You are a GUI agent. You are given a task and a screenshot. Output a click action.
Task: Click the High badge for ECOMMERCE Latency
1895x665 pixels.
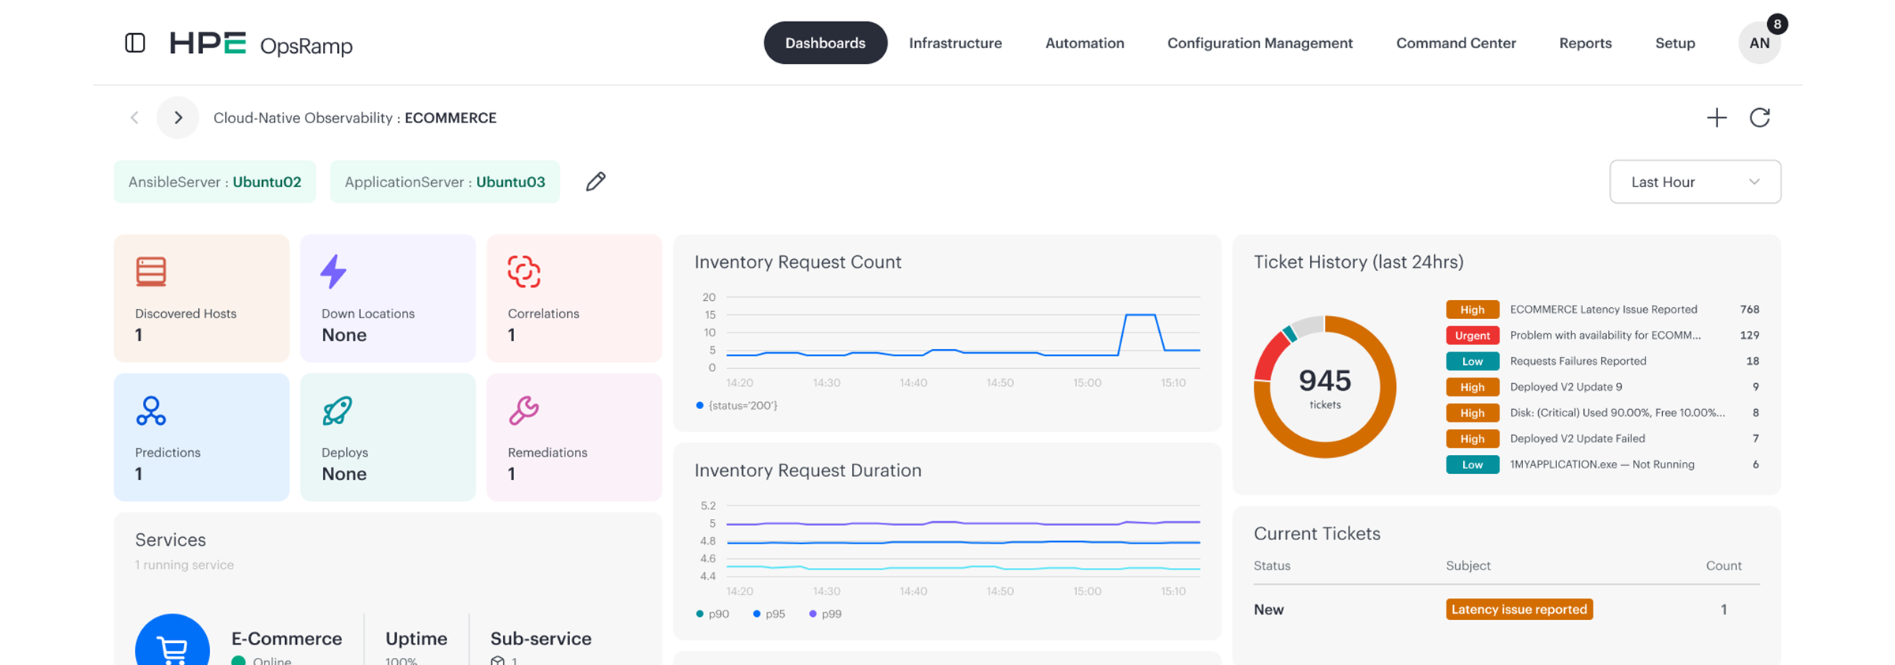[1473, 310]
